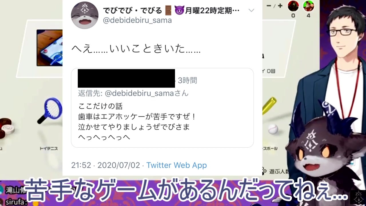This screenshot has width=366, height=206.
Task: Click the Donkey Kong player avatar
Action: 309,6
